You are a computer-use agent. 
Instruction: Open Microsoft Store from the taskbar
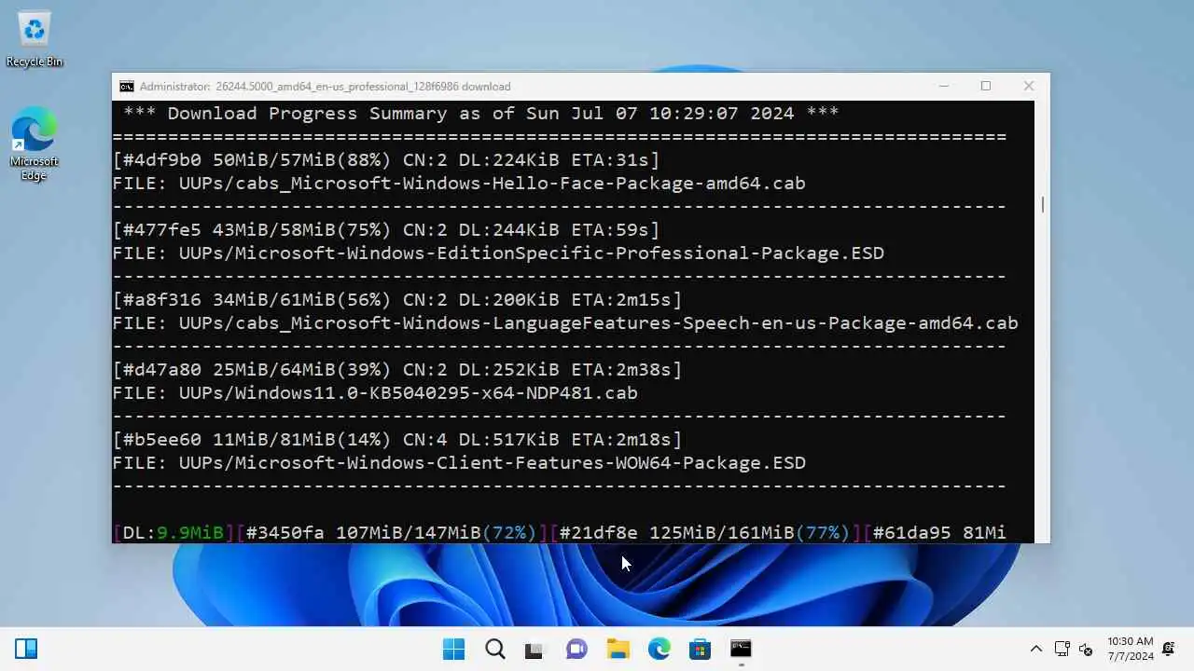coord(700,649)
